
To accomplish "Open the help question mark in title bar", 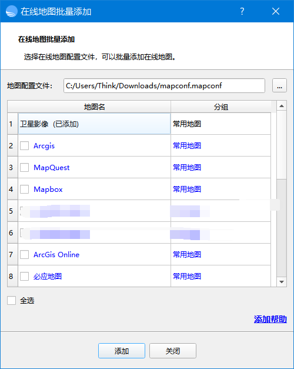I will (x=242, y=11).
